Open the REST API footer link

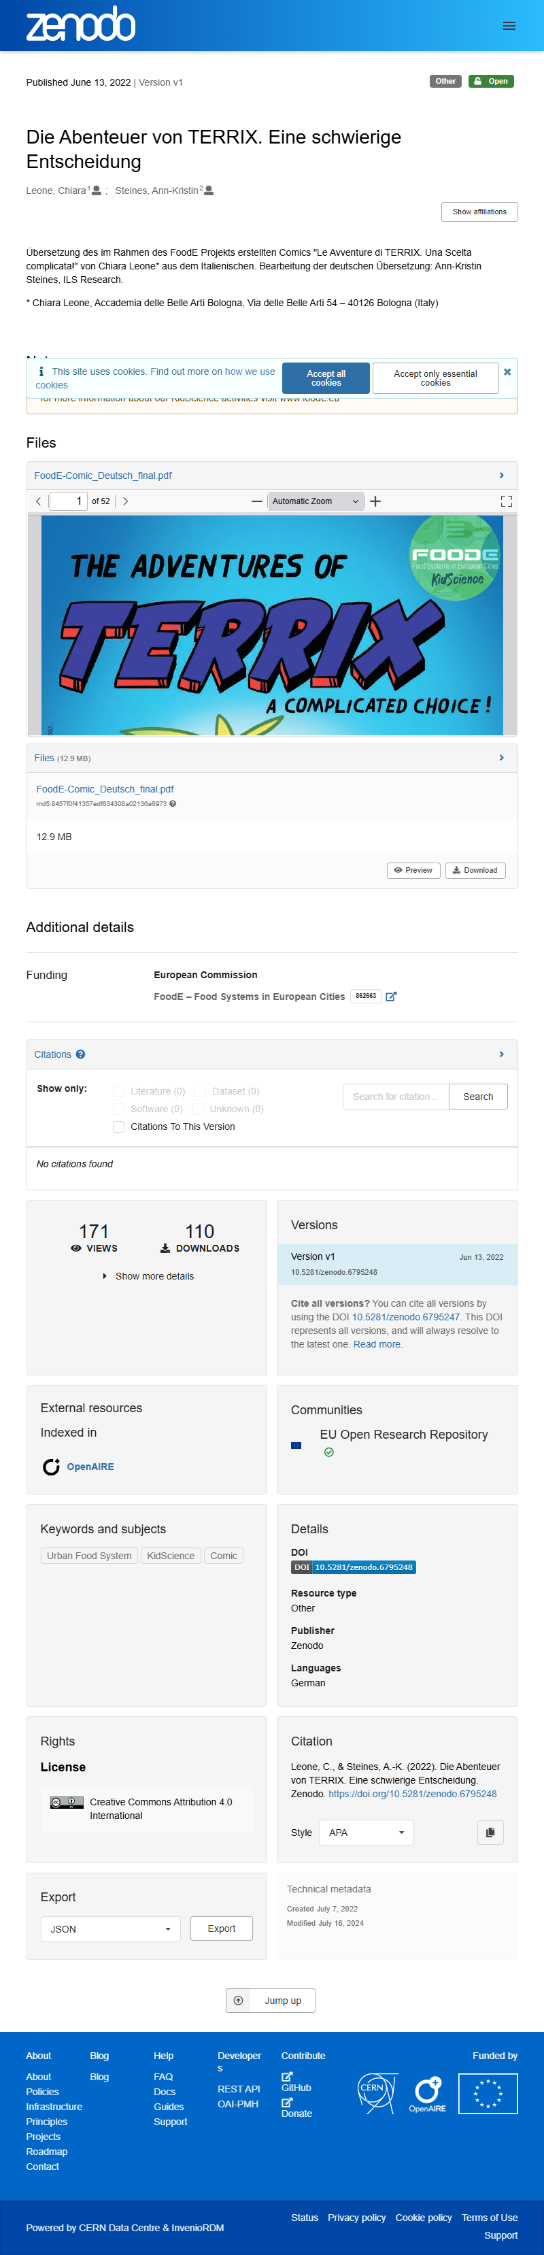point(239,2088)
